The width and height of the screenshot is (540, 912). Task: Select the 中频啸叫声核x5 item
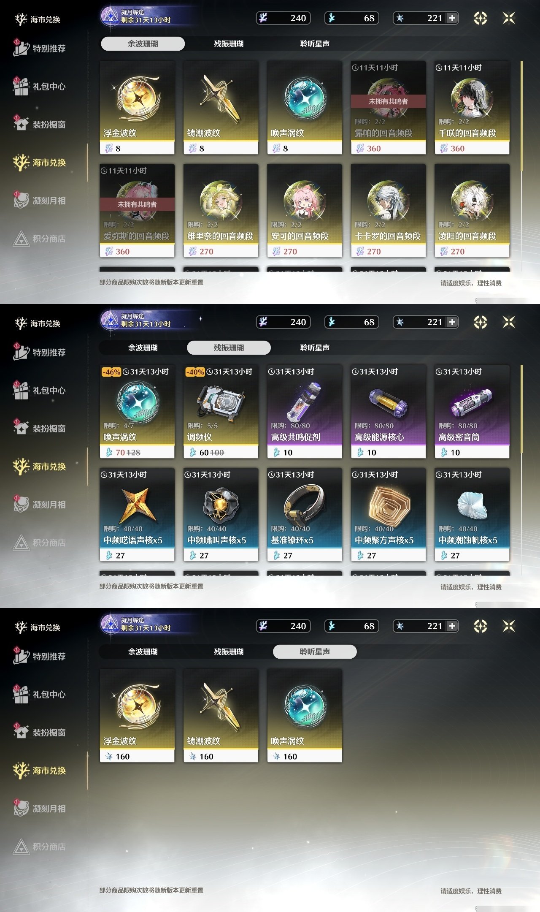point(221,515)
